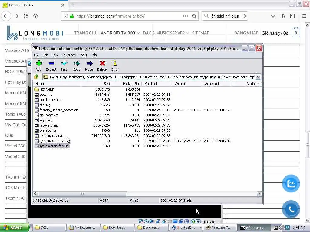This screenshot has height=232, width=310.
Task: Open the Favorites menu in 7-Zip
Action: pos(69,55)
